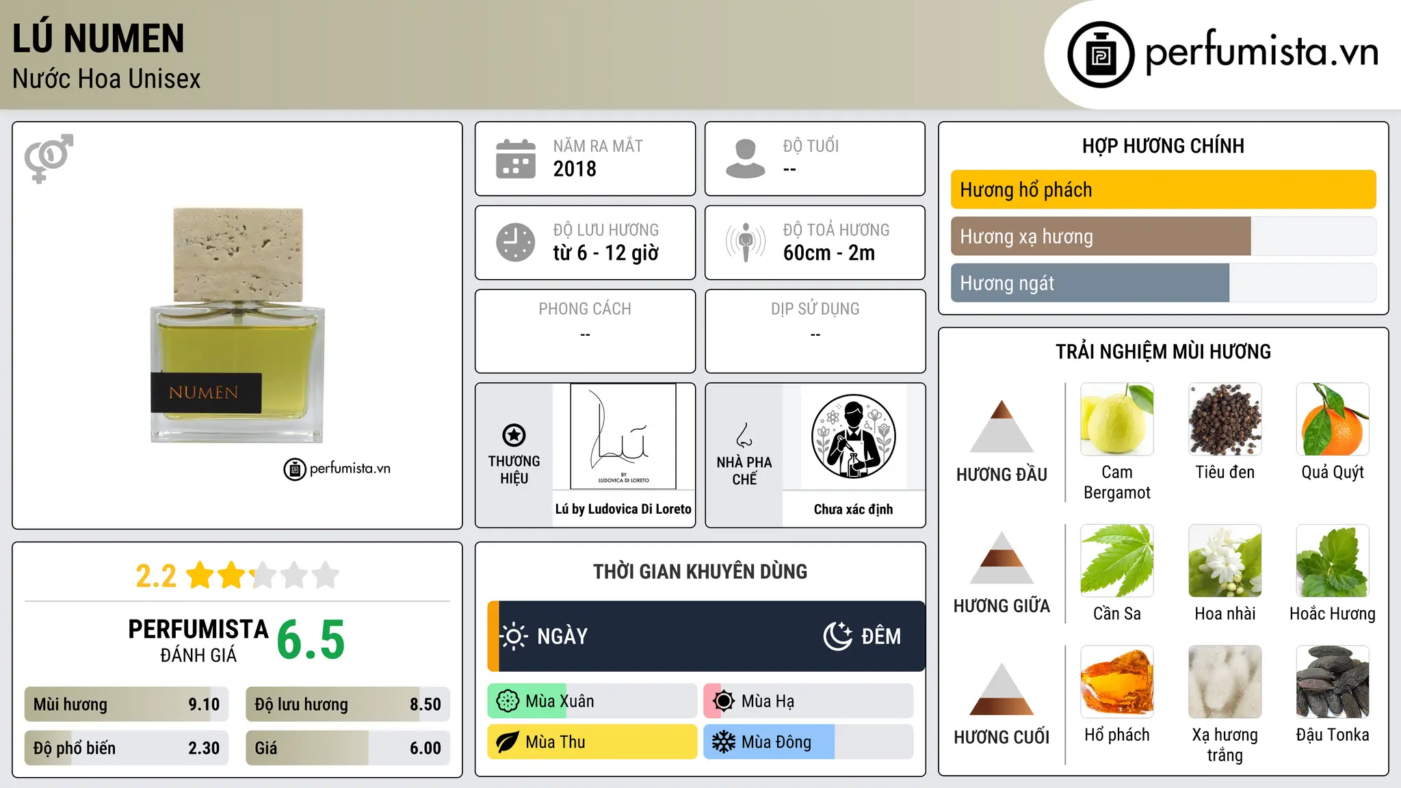Click the Perfumista score 6.5
This screenshot has width=1401, height=788.
click(311, 640)
